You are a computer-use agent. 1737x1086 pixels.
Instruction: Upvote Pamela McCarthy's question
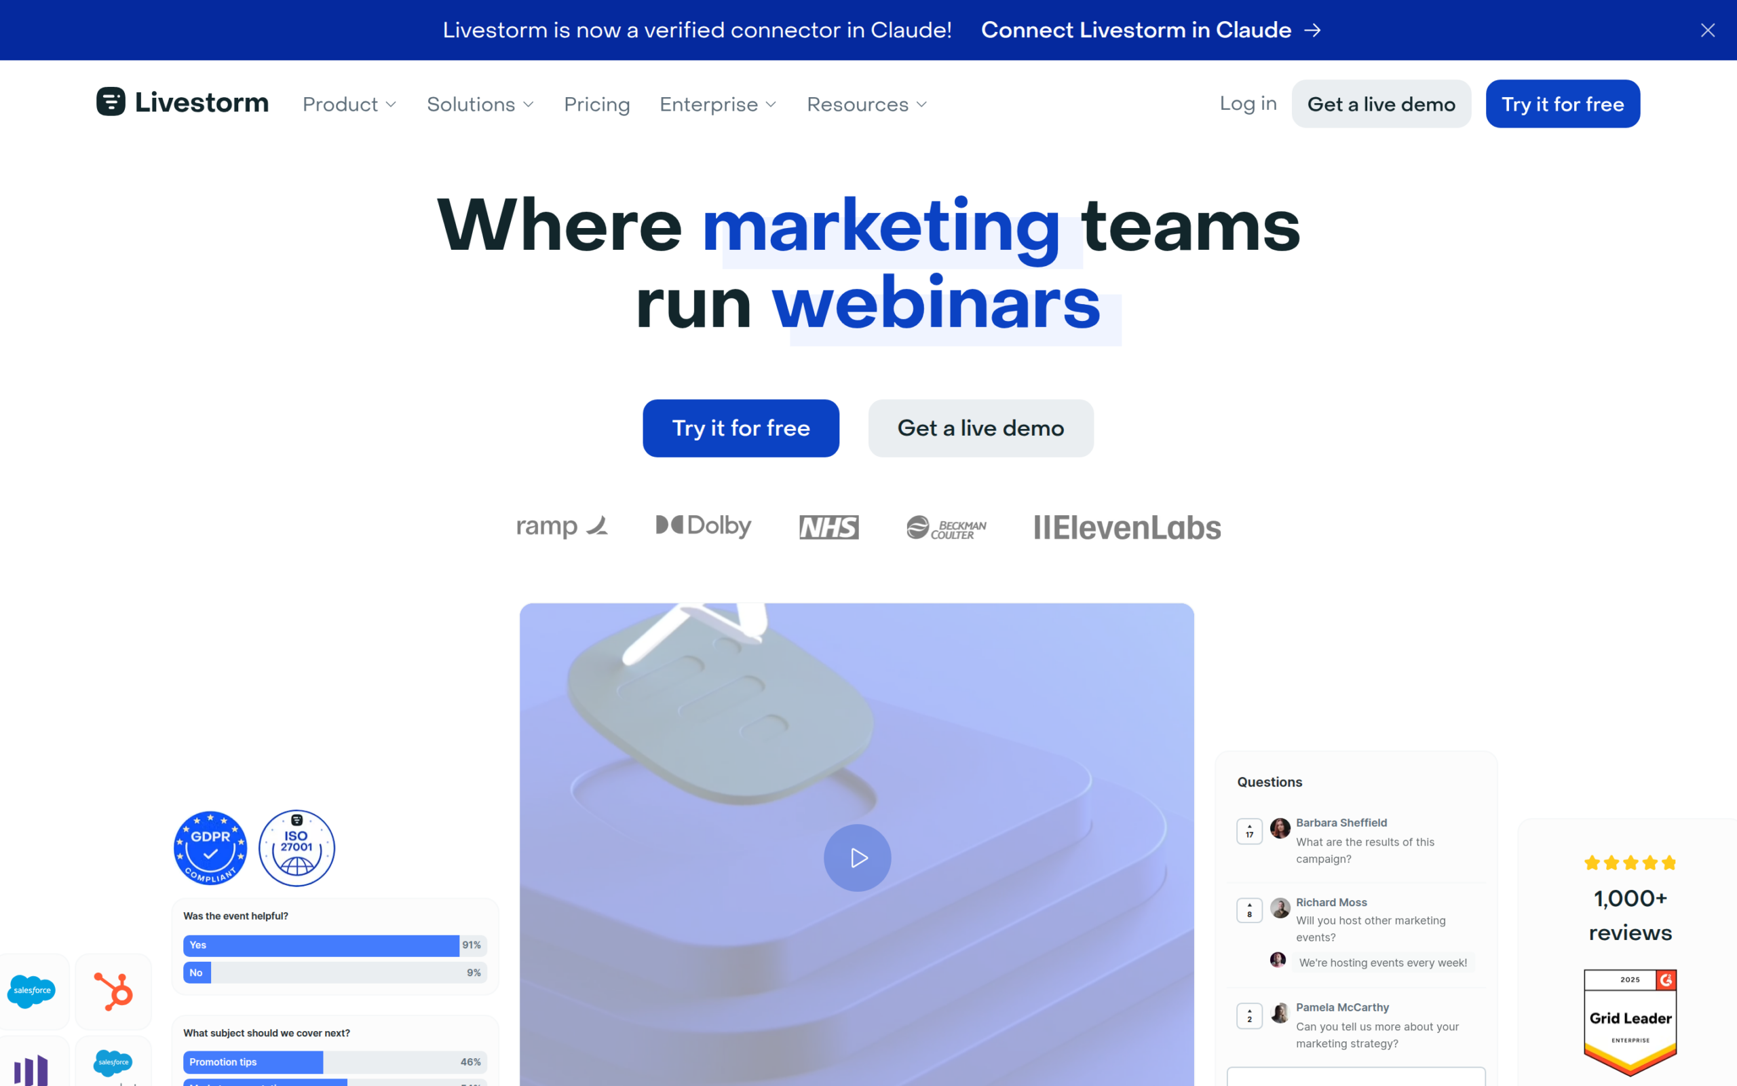[x=1250, y=1015]
